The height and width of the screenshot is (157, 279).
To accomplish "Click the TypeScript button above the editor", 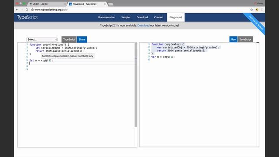I will coord(69,39).
